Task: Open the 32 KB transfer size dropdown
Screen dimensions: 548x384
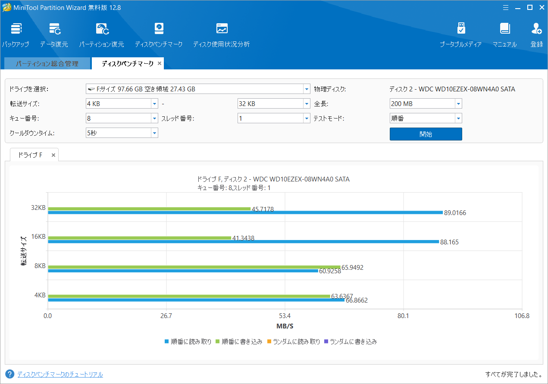Action: tap(307, 104)
